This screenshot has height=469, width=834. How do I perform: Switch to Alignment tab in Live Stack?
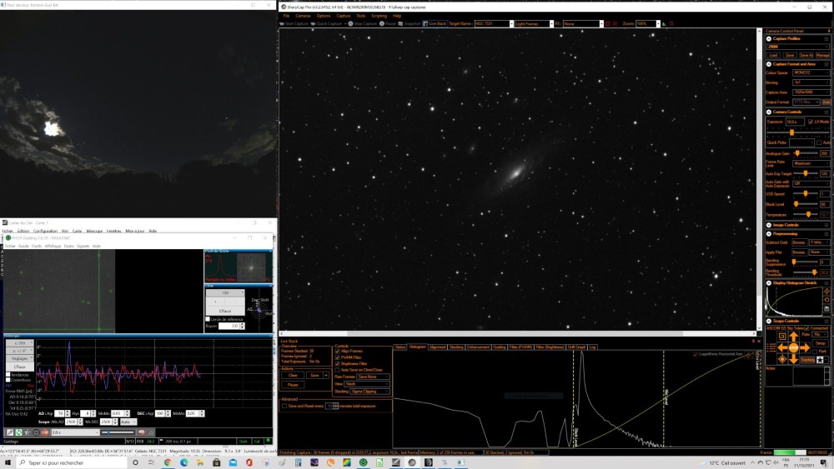(437, 347)
